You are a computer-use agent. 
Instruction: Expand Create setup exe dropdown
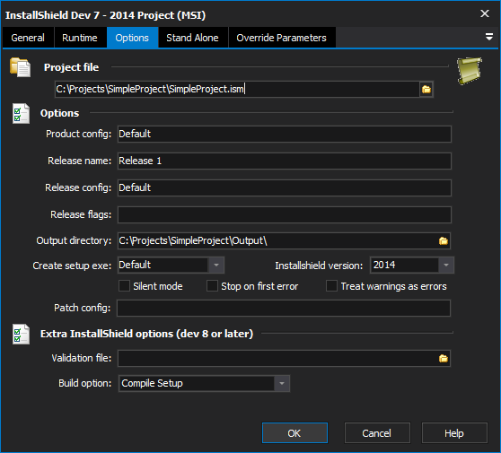(216, 265)
